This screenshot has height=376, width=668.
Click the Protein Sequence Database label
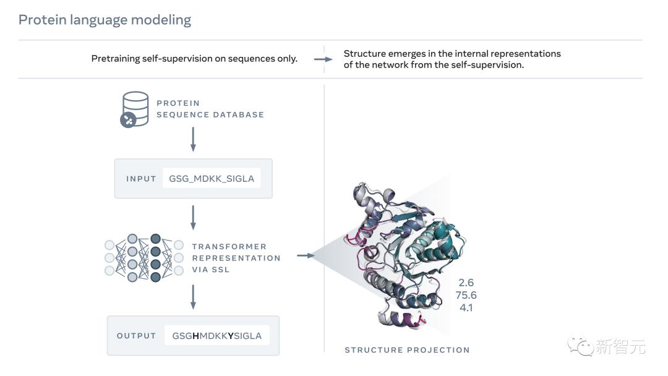[210, 109]
